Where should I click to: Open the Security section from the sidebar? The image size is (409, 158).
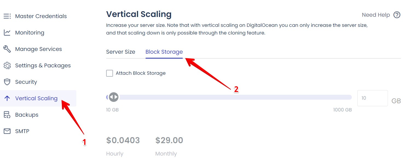[26, 82]
